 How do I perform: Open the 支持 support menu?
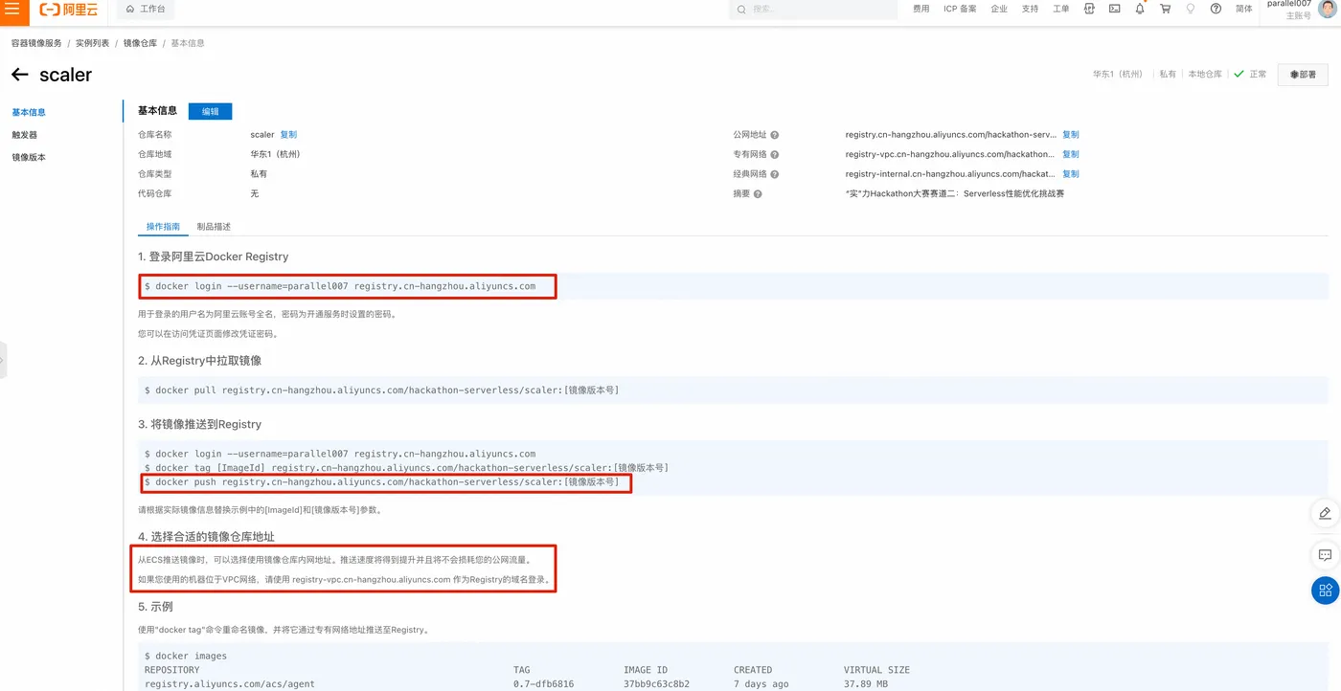click(1030, 9)
